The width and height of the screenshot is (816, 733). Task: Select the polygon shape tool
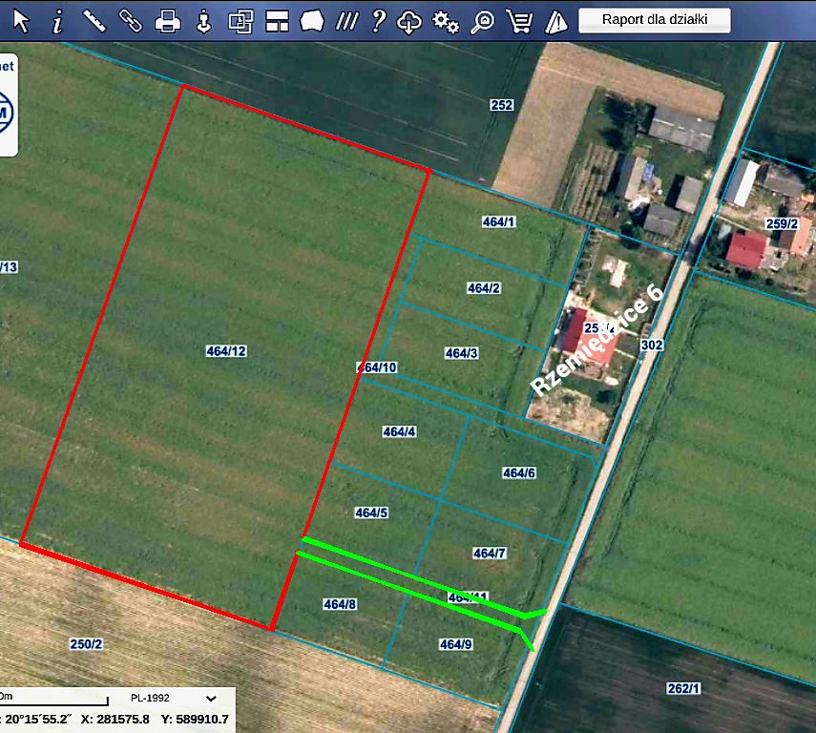click(x=312, y=22)
